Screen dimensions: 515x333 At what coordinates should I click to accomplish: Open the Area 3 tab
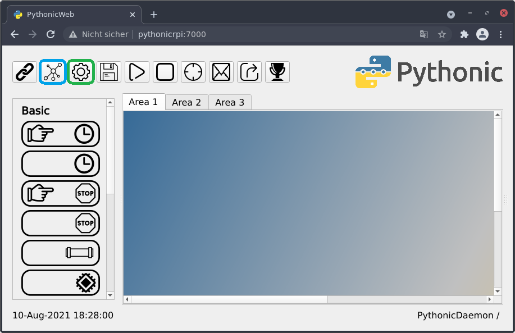click(230, 102)
